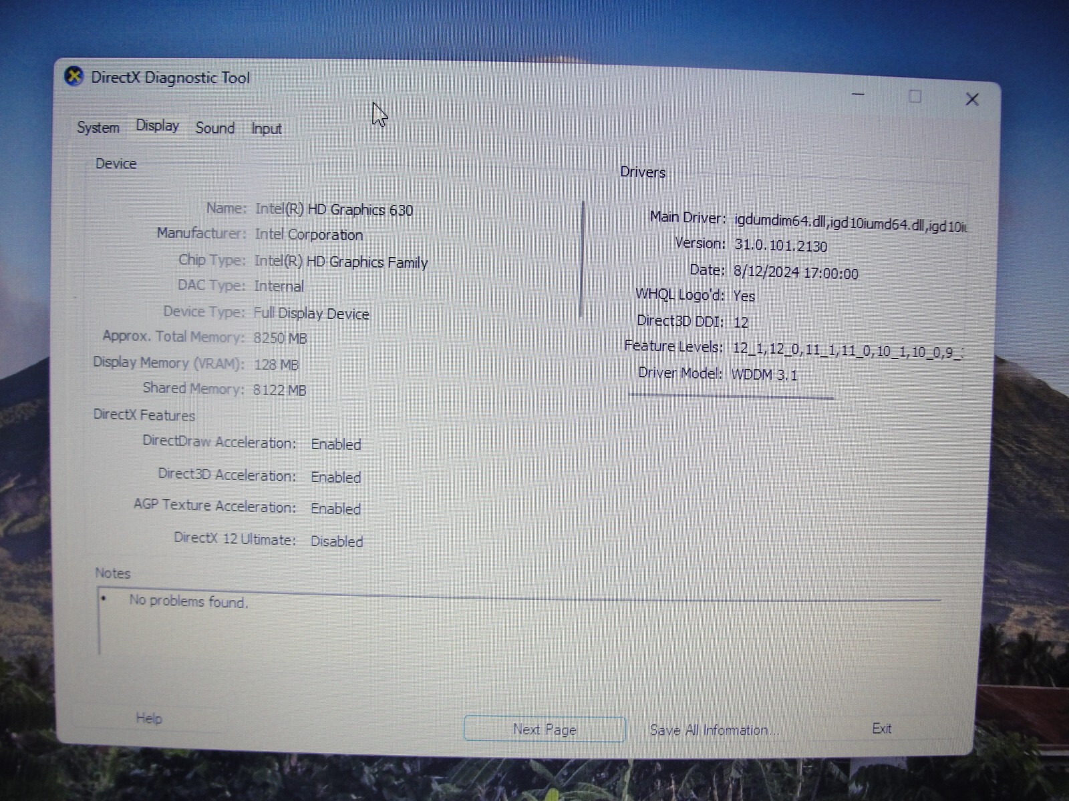The image size is (1069, 801).
Task: Maximize the DirectX Diagnostic Tool window
Action: (915, 97)
